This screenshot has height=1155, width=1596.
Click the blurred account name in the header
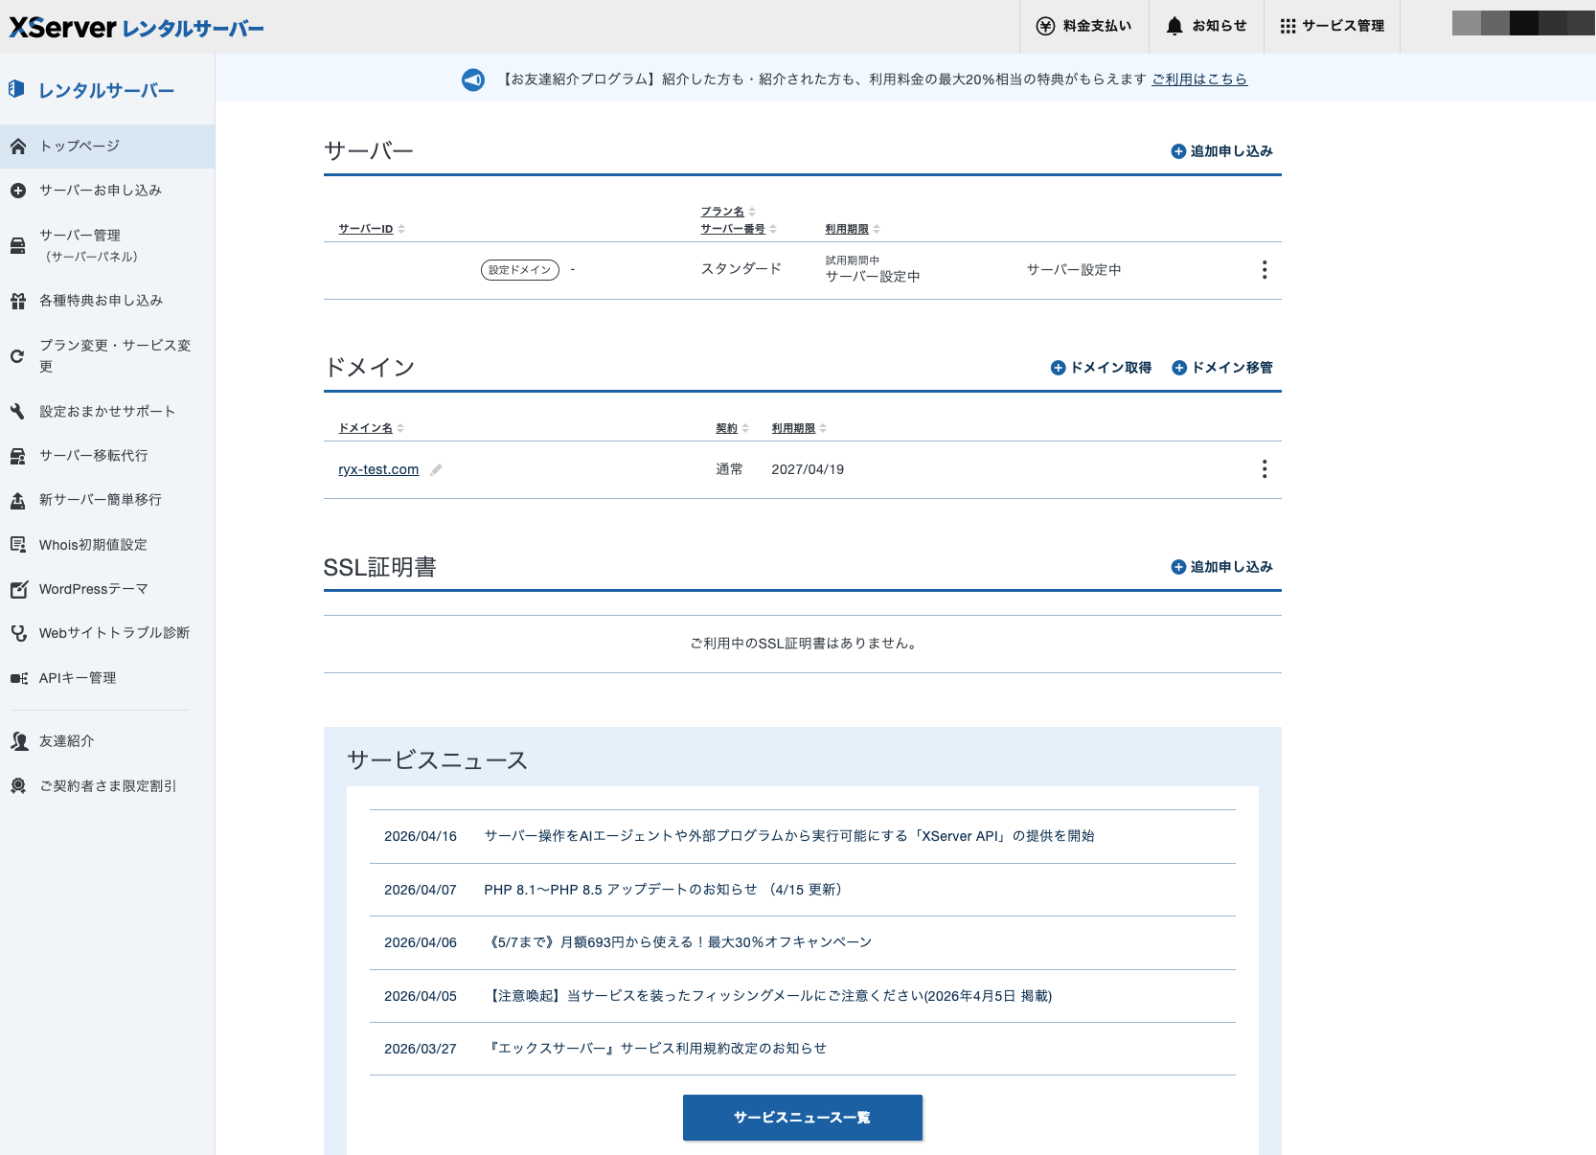[1523, 23]
